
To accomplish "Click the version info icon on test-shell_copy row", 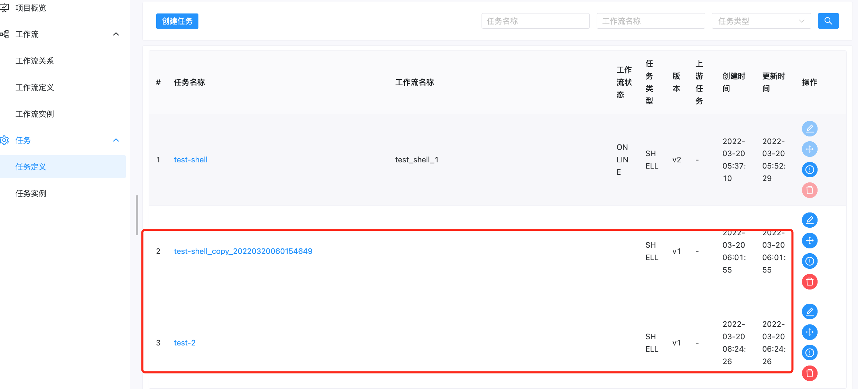I will tap(810, 261).
